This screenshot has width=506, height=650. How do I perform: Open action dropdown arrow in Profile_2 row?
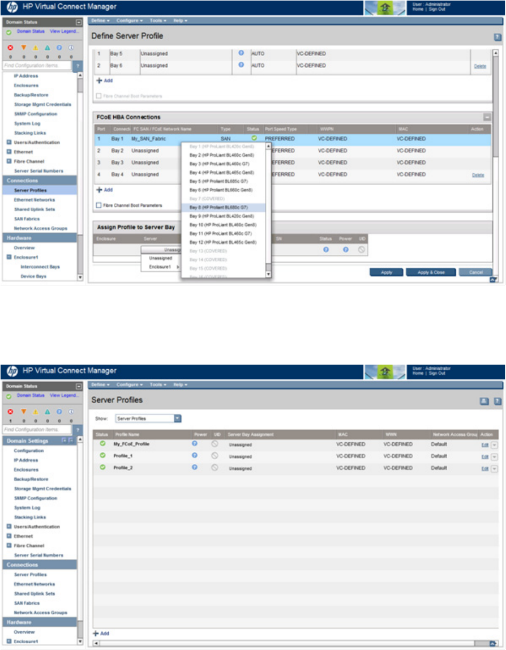click(x=494, y=469)
